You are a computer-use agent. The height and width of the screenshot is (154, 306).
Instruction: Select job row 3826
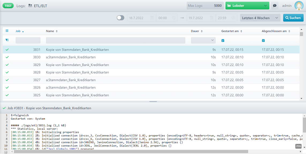tap(151, 87)
